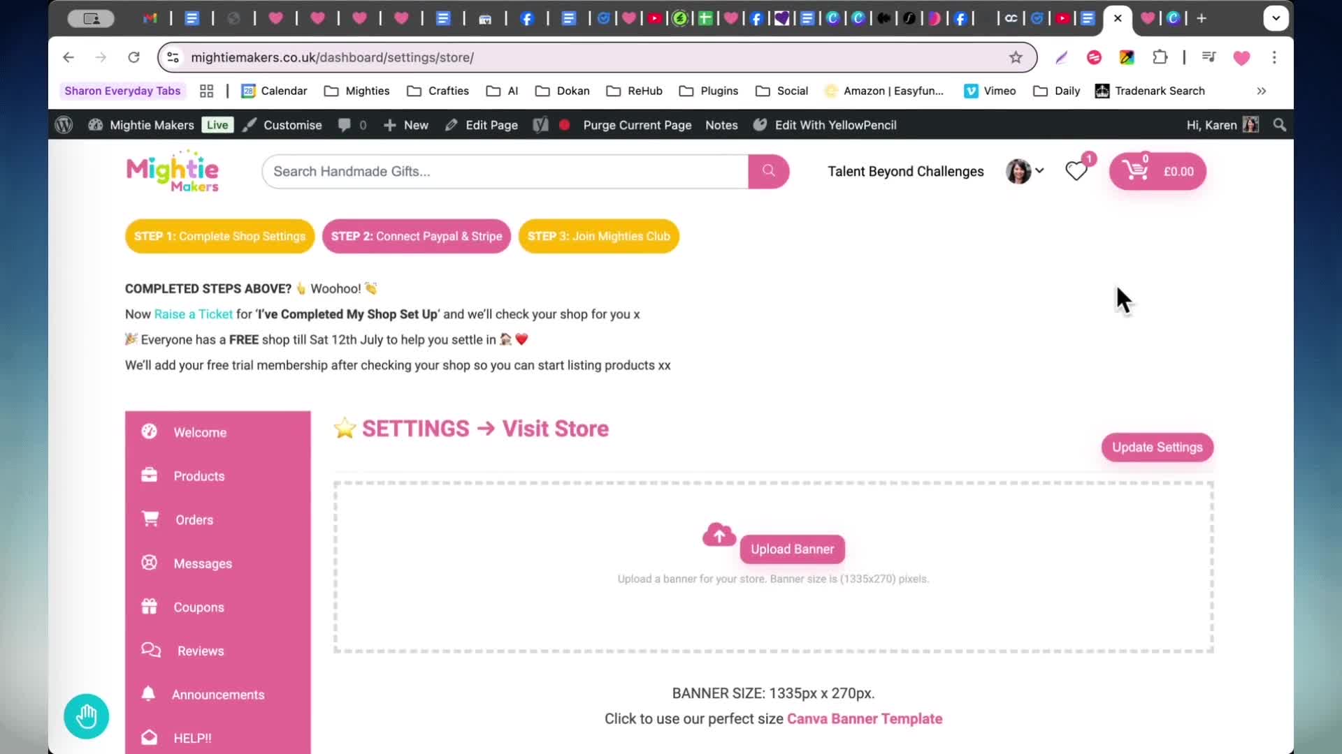Reload the page with refresh icon
The image size is (1342, 754).
(x=134, y=57)
